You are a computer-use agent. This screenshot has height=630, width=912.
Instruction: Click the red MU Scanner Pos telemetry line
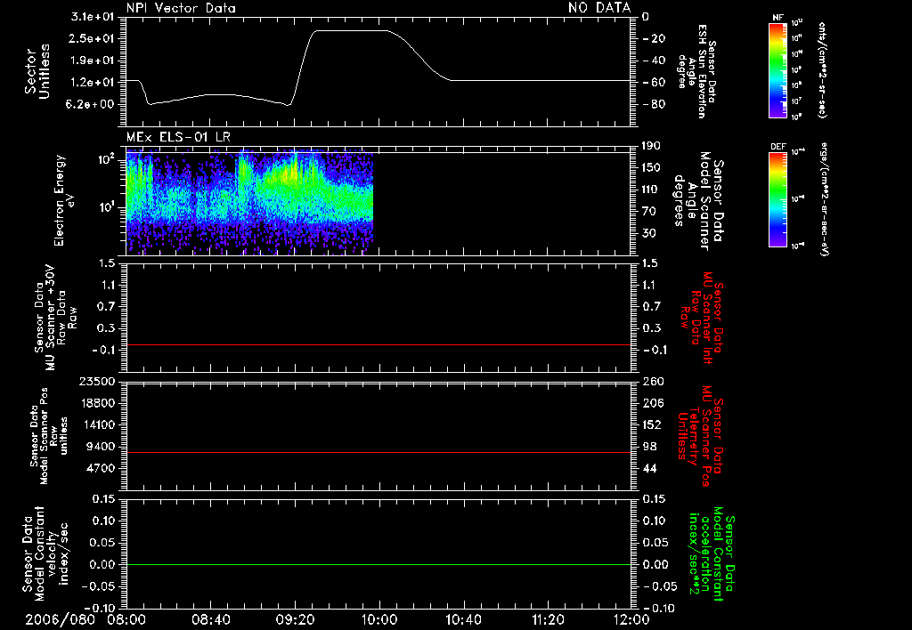click(x=378, y=452)
